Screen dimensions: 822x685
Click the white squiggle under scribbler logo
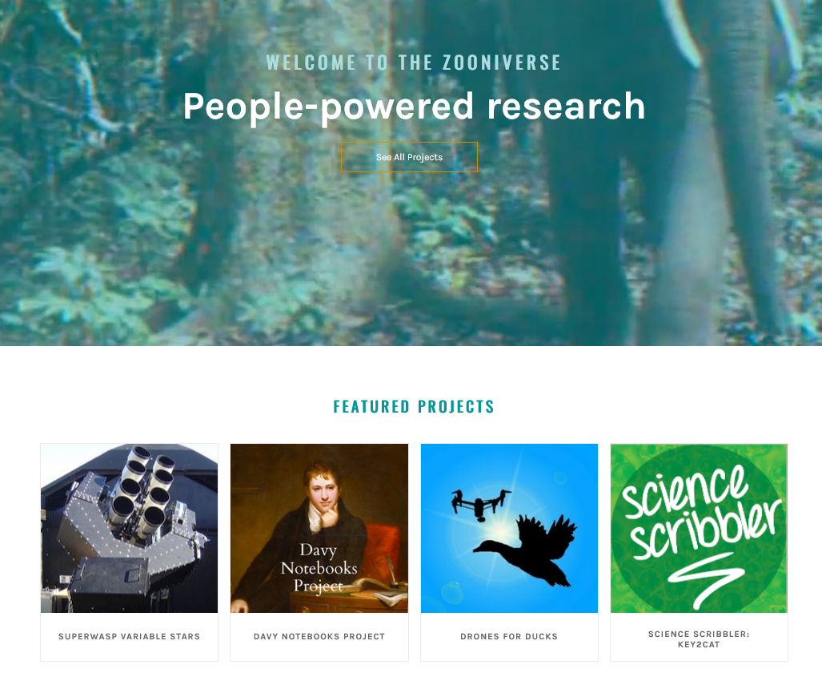click(706, 580)
